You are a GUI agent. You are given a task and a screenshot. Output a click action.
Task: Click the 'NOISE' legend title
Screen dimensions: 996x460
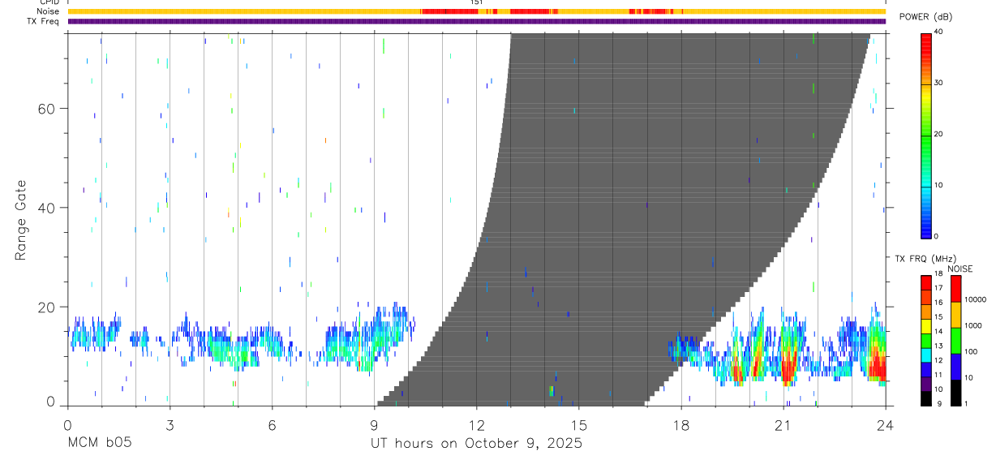tap(960, 269)
